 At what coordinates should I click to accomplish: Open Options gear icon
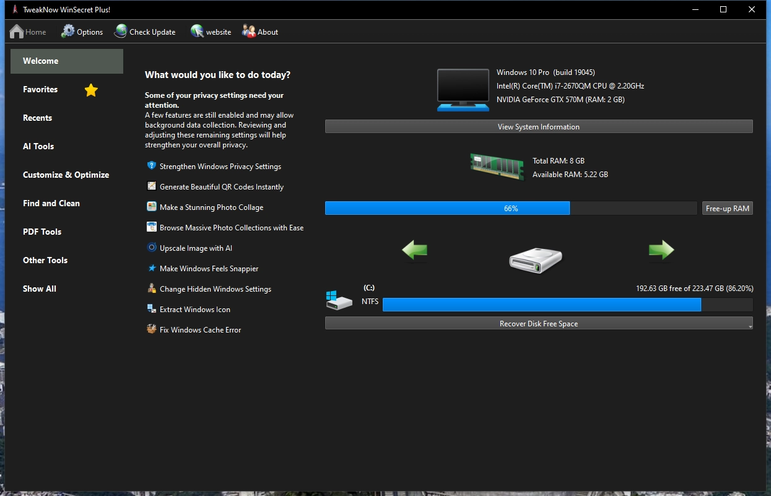pyautogui.click(x=68, y=32)
